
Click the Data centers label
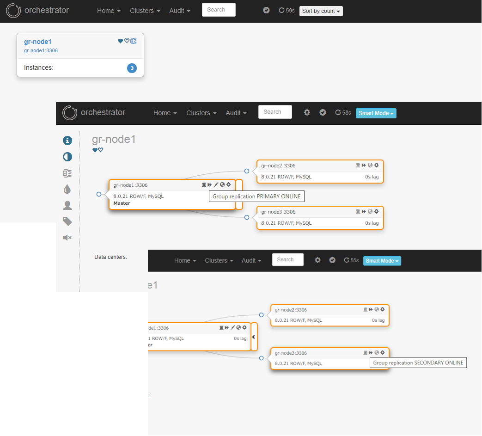[x=110, y=257]
